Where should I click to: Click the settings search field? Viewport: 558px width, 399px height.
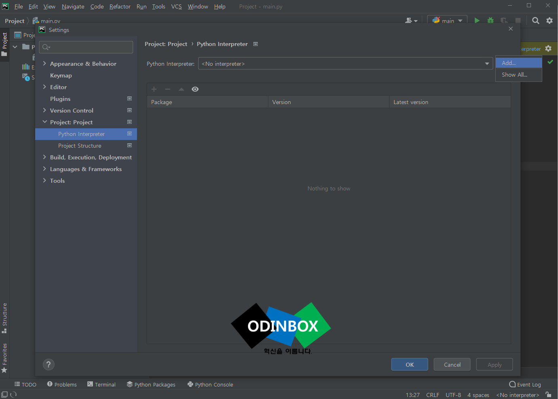tap(86, 47)
